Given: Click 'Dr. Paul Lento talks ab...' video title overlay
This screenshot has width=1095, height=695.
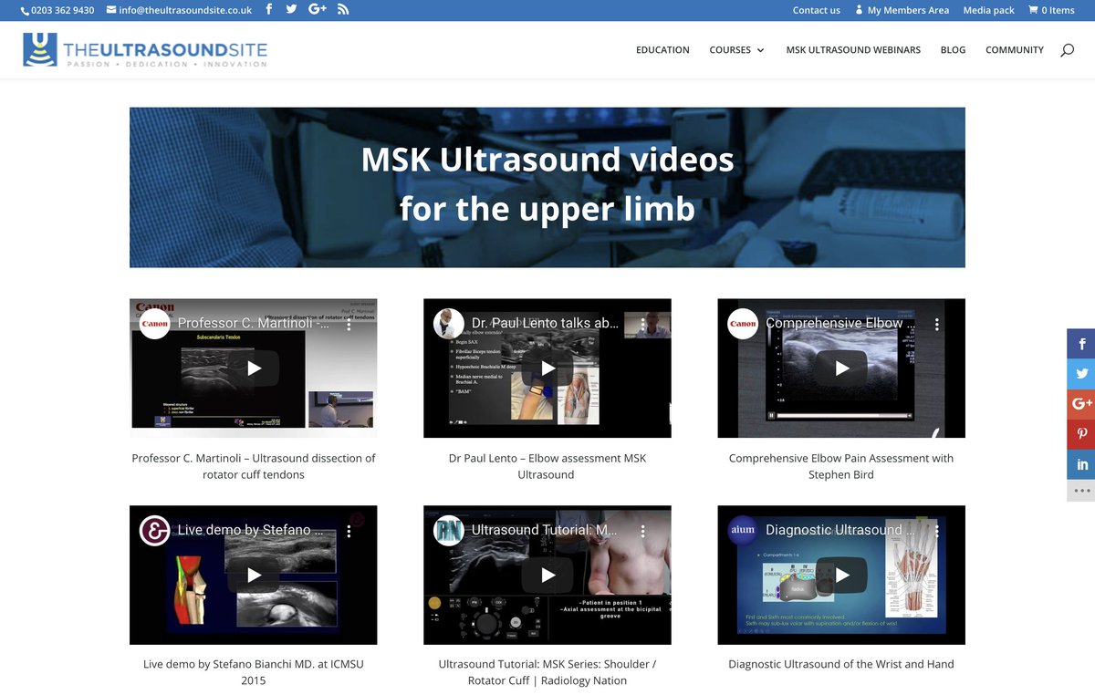Looking at the screenshot, I should [x=546, y=324].
